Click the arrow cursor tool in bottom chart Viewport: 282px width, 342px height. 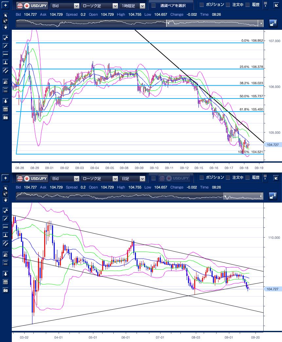coord(5,188)
